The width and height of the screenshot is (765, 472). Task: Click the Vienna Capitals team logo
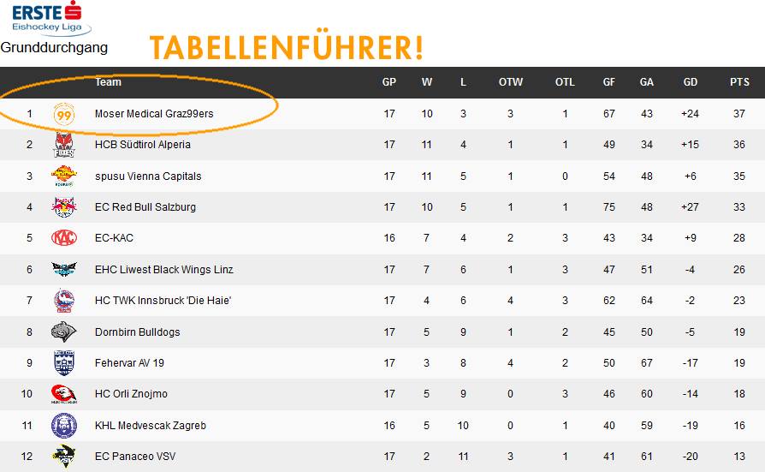tap(64, 176)
